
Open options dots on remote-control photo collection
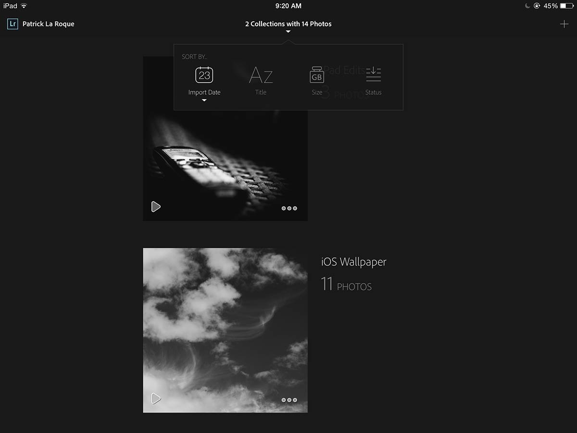289,208
